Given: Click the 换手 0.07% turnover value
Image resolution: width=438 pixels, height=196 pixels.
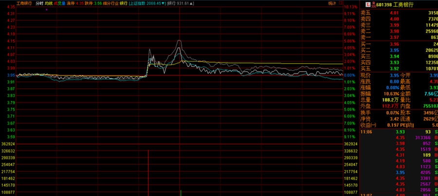Looking at the screenshot, I should [392, 113].
